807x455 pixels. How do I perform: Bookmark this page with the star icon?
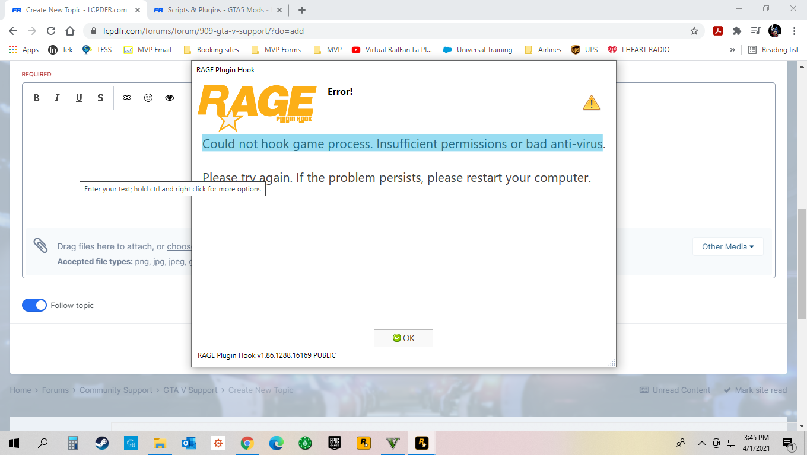(694, 31)
